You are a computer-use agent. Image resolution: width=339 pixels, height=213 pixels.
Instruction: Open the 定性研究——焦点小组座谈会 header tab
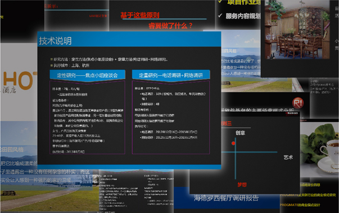point(87,75)
